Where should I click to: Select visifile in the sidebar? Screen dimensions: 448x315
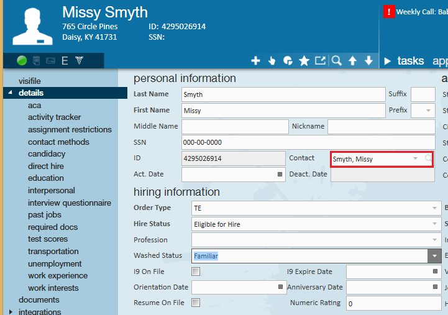click(x=30, y=81)
